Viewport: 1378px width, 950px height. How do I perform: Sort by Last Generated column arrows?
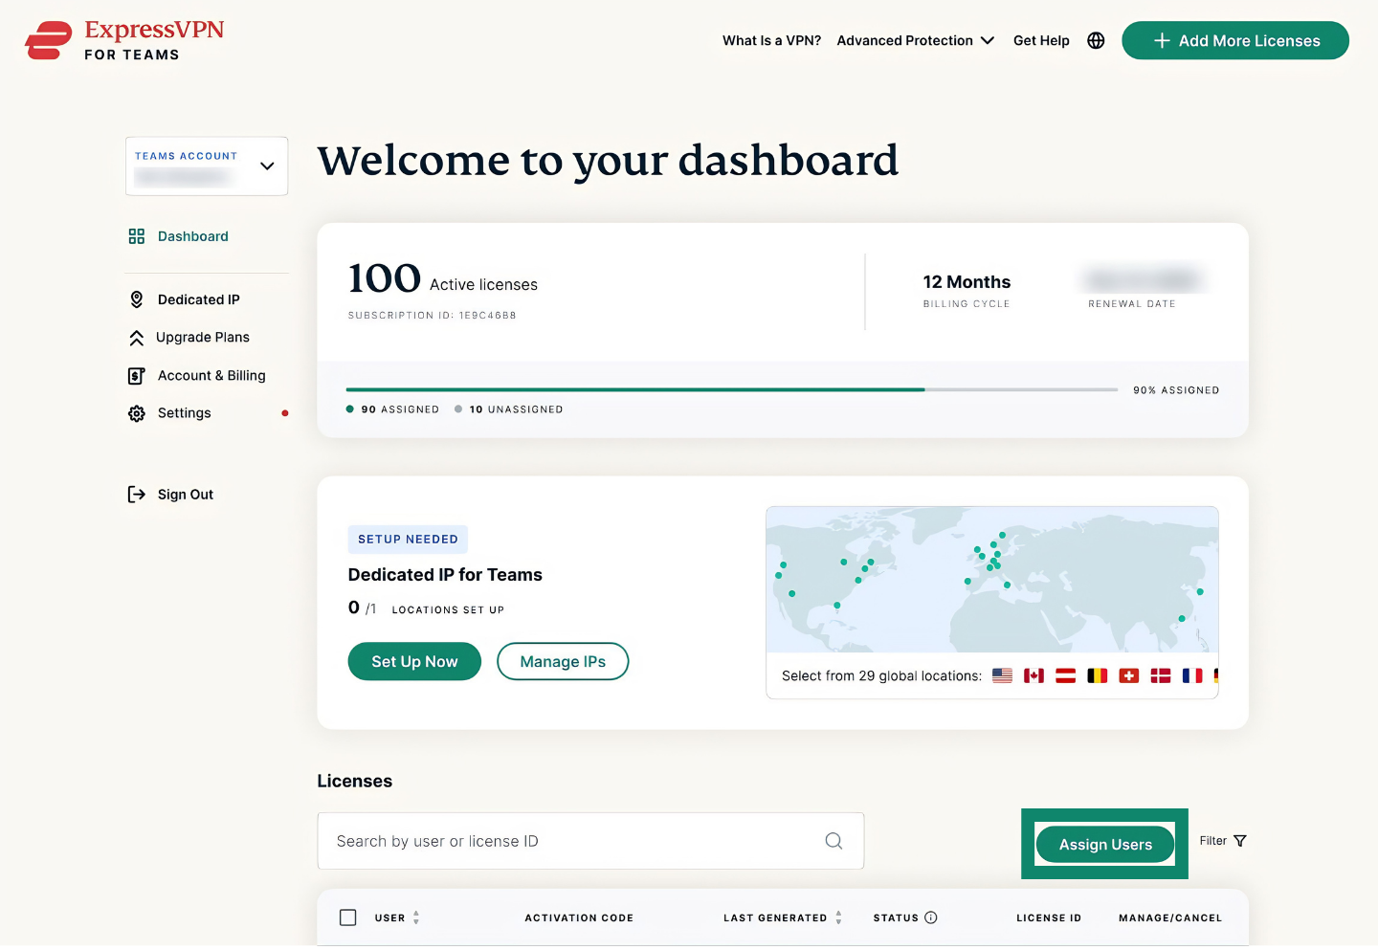point(838,917)
